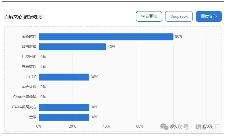Click the WeChat logo in the watermark

tap(165, 127)
